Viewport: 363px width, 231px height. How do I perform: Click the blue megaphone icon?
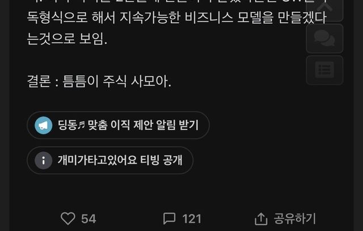tap(44, 125)
